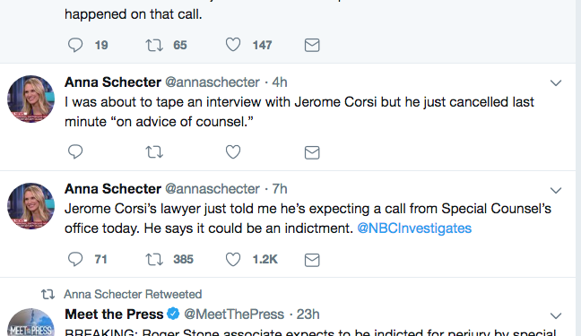This screenshot has width=581, height=336.
Task: Reply to the tweet with 19 replies
Action: coord(75,45)
